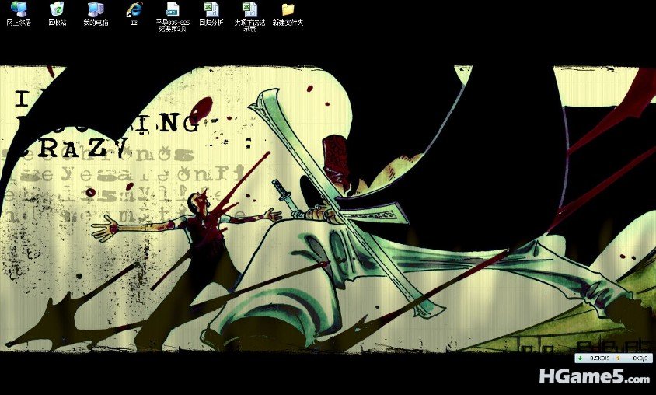This screenshot has height=395, width=656.
Task: Click the green download arrow in speed widget
Action: point(581,358)
